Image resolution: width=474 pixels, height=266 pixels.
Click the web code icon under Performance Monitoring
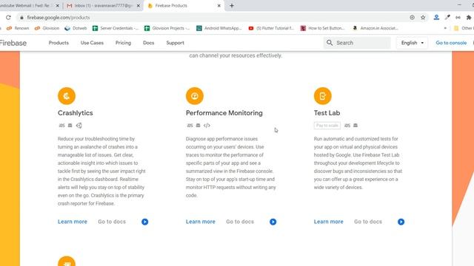tap(207, 126)
